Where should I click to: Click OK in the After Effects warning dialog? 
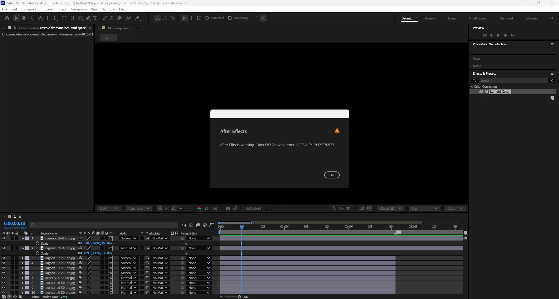(x=332, y=175)
